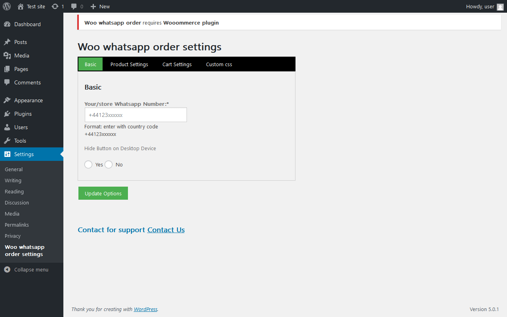This screenshot has height=317, width=507.
Task: Click New in the admin bar
Action: tap(105, 6)
